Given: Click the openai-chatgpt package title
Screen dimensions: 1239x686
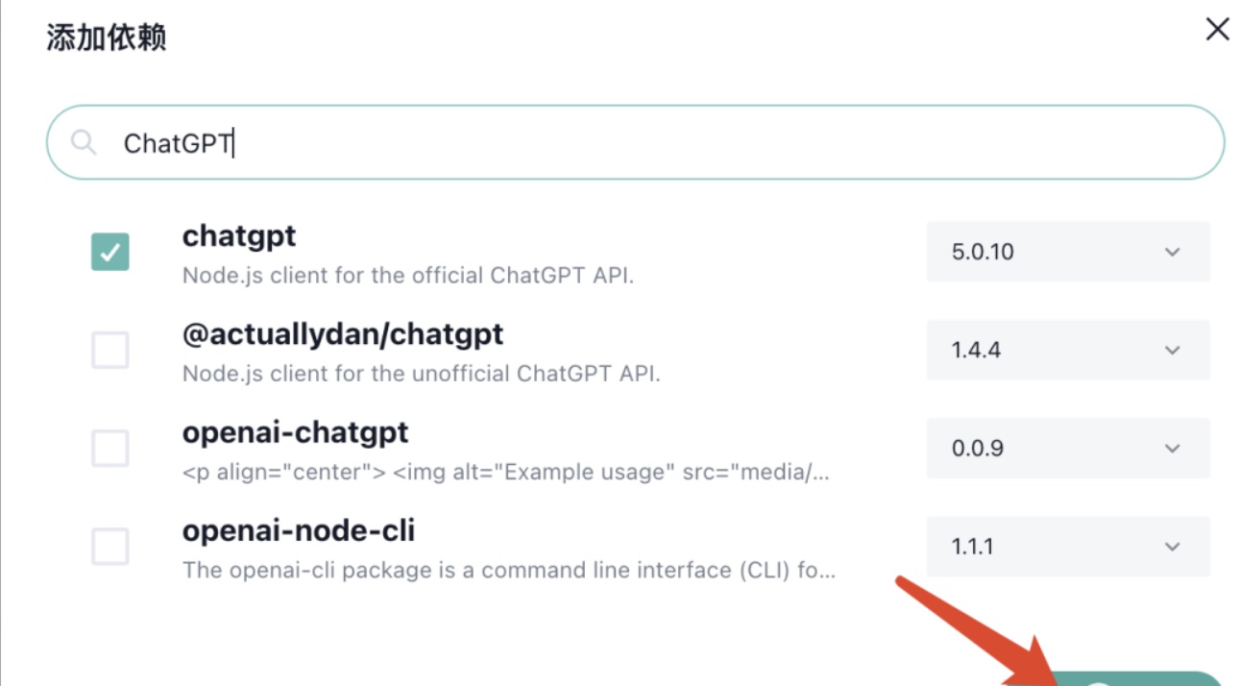Looking at the screenshot, I should click(x=295, y=432).
